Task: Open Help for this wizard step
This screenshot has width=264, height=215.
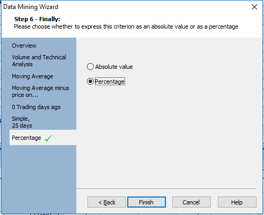Action: tap(237, 202)
